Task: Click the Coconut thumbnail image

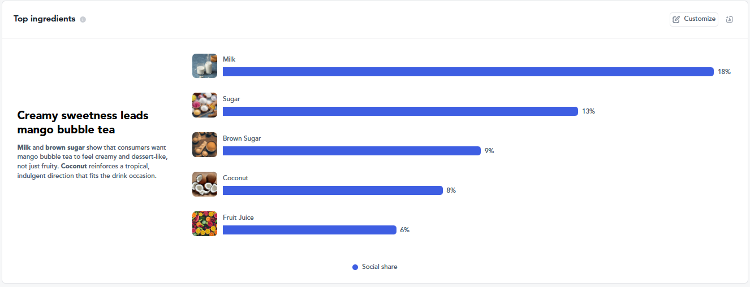Action: click(205, 184)
